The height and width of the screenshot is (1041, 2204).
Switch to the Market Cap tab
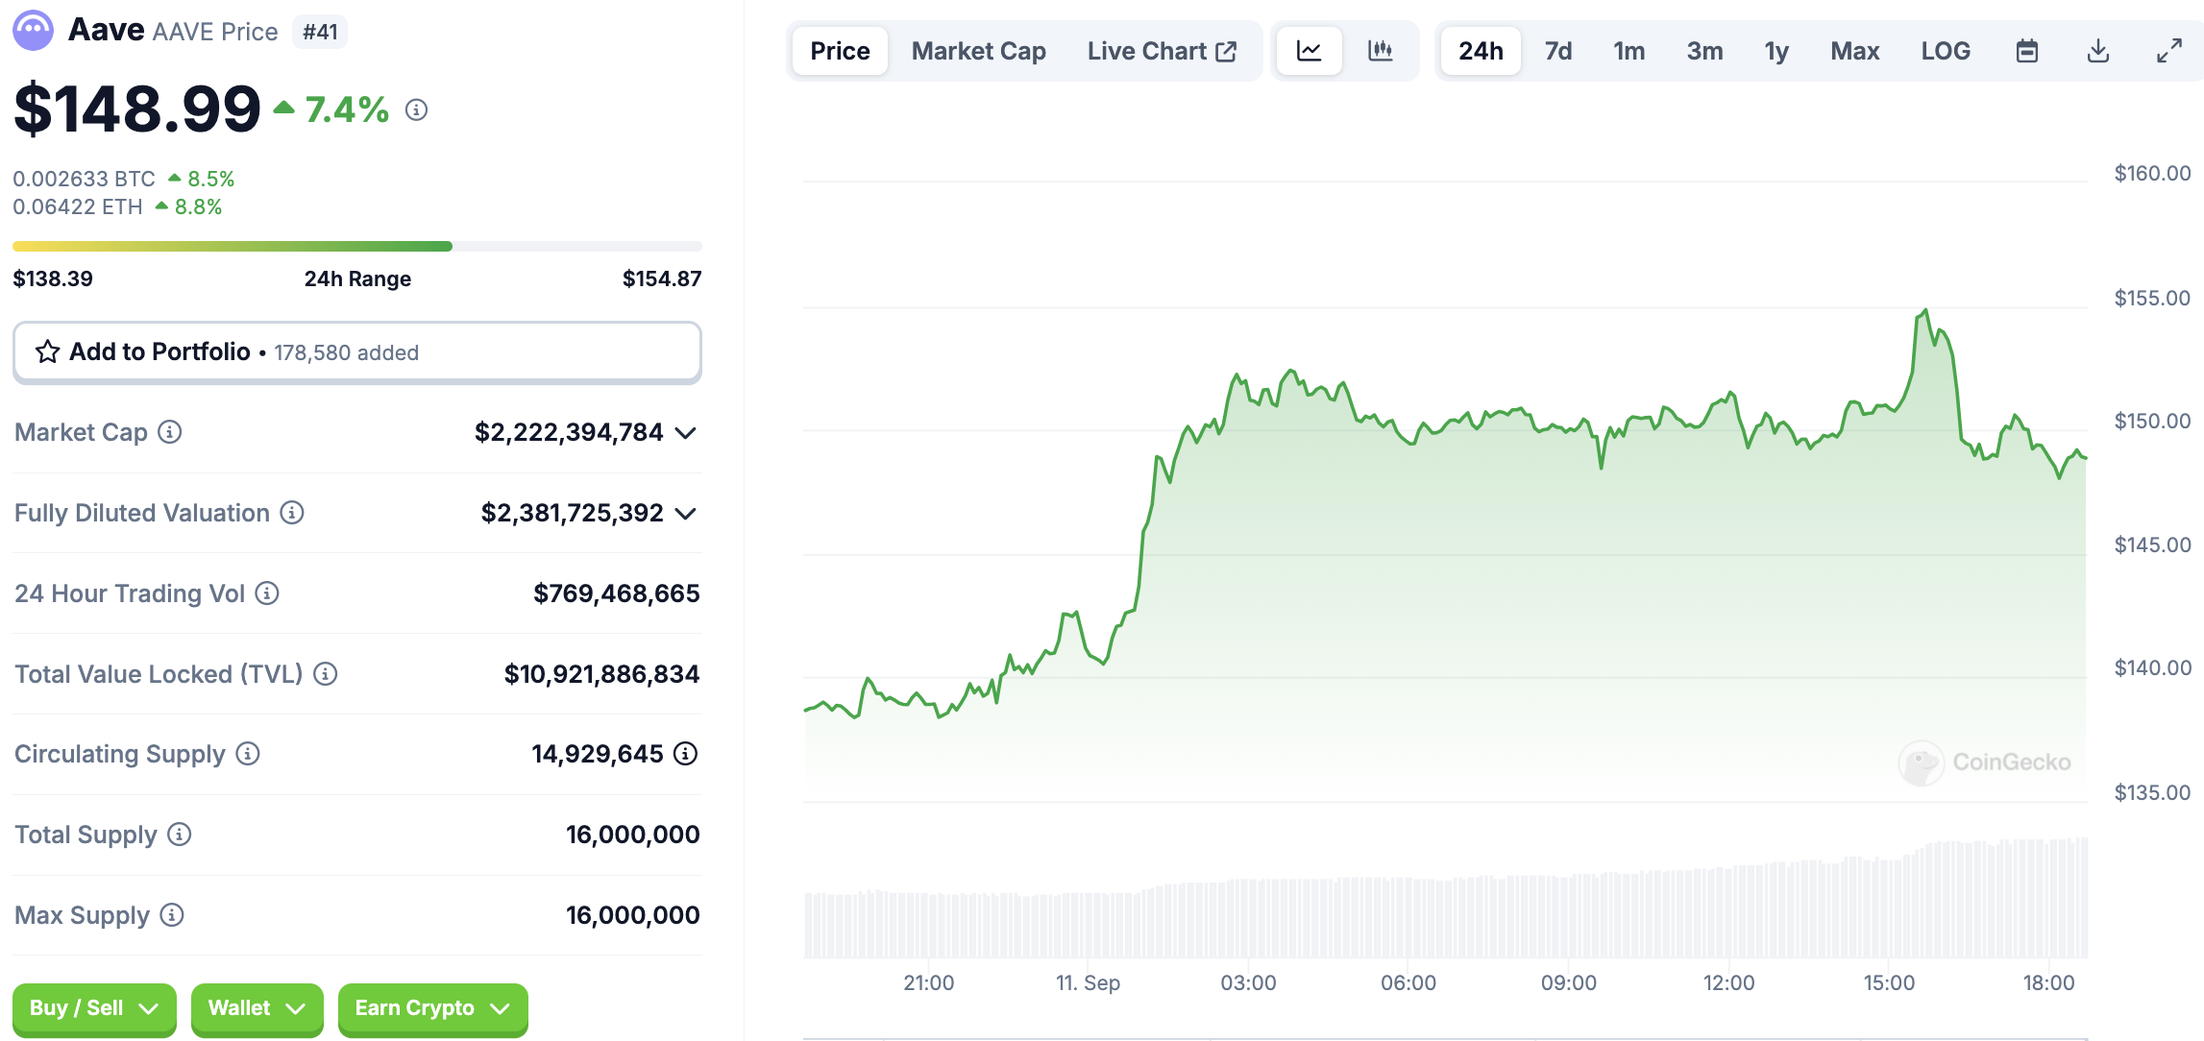pyautogui.click(x=978, y=51)
